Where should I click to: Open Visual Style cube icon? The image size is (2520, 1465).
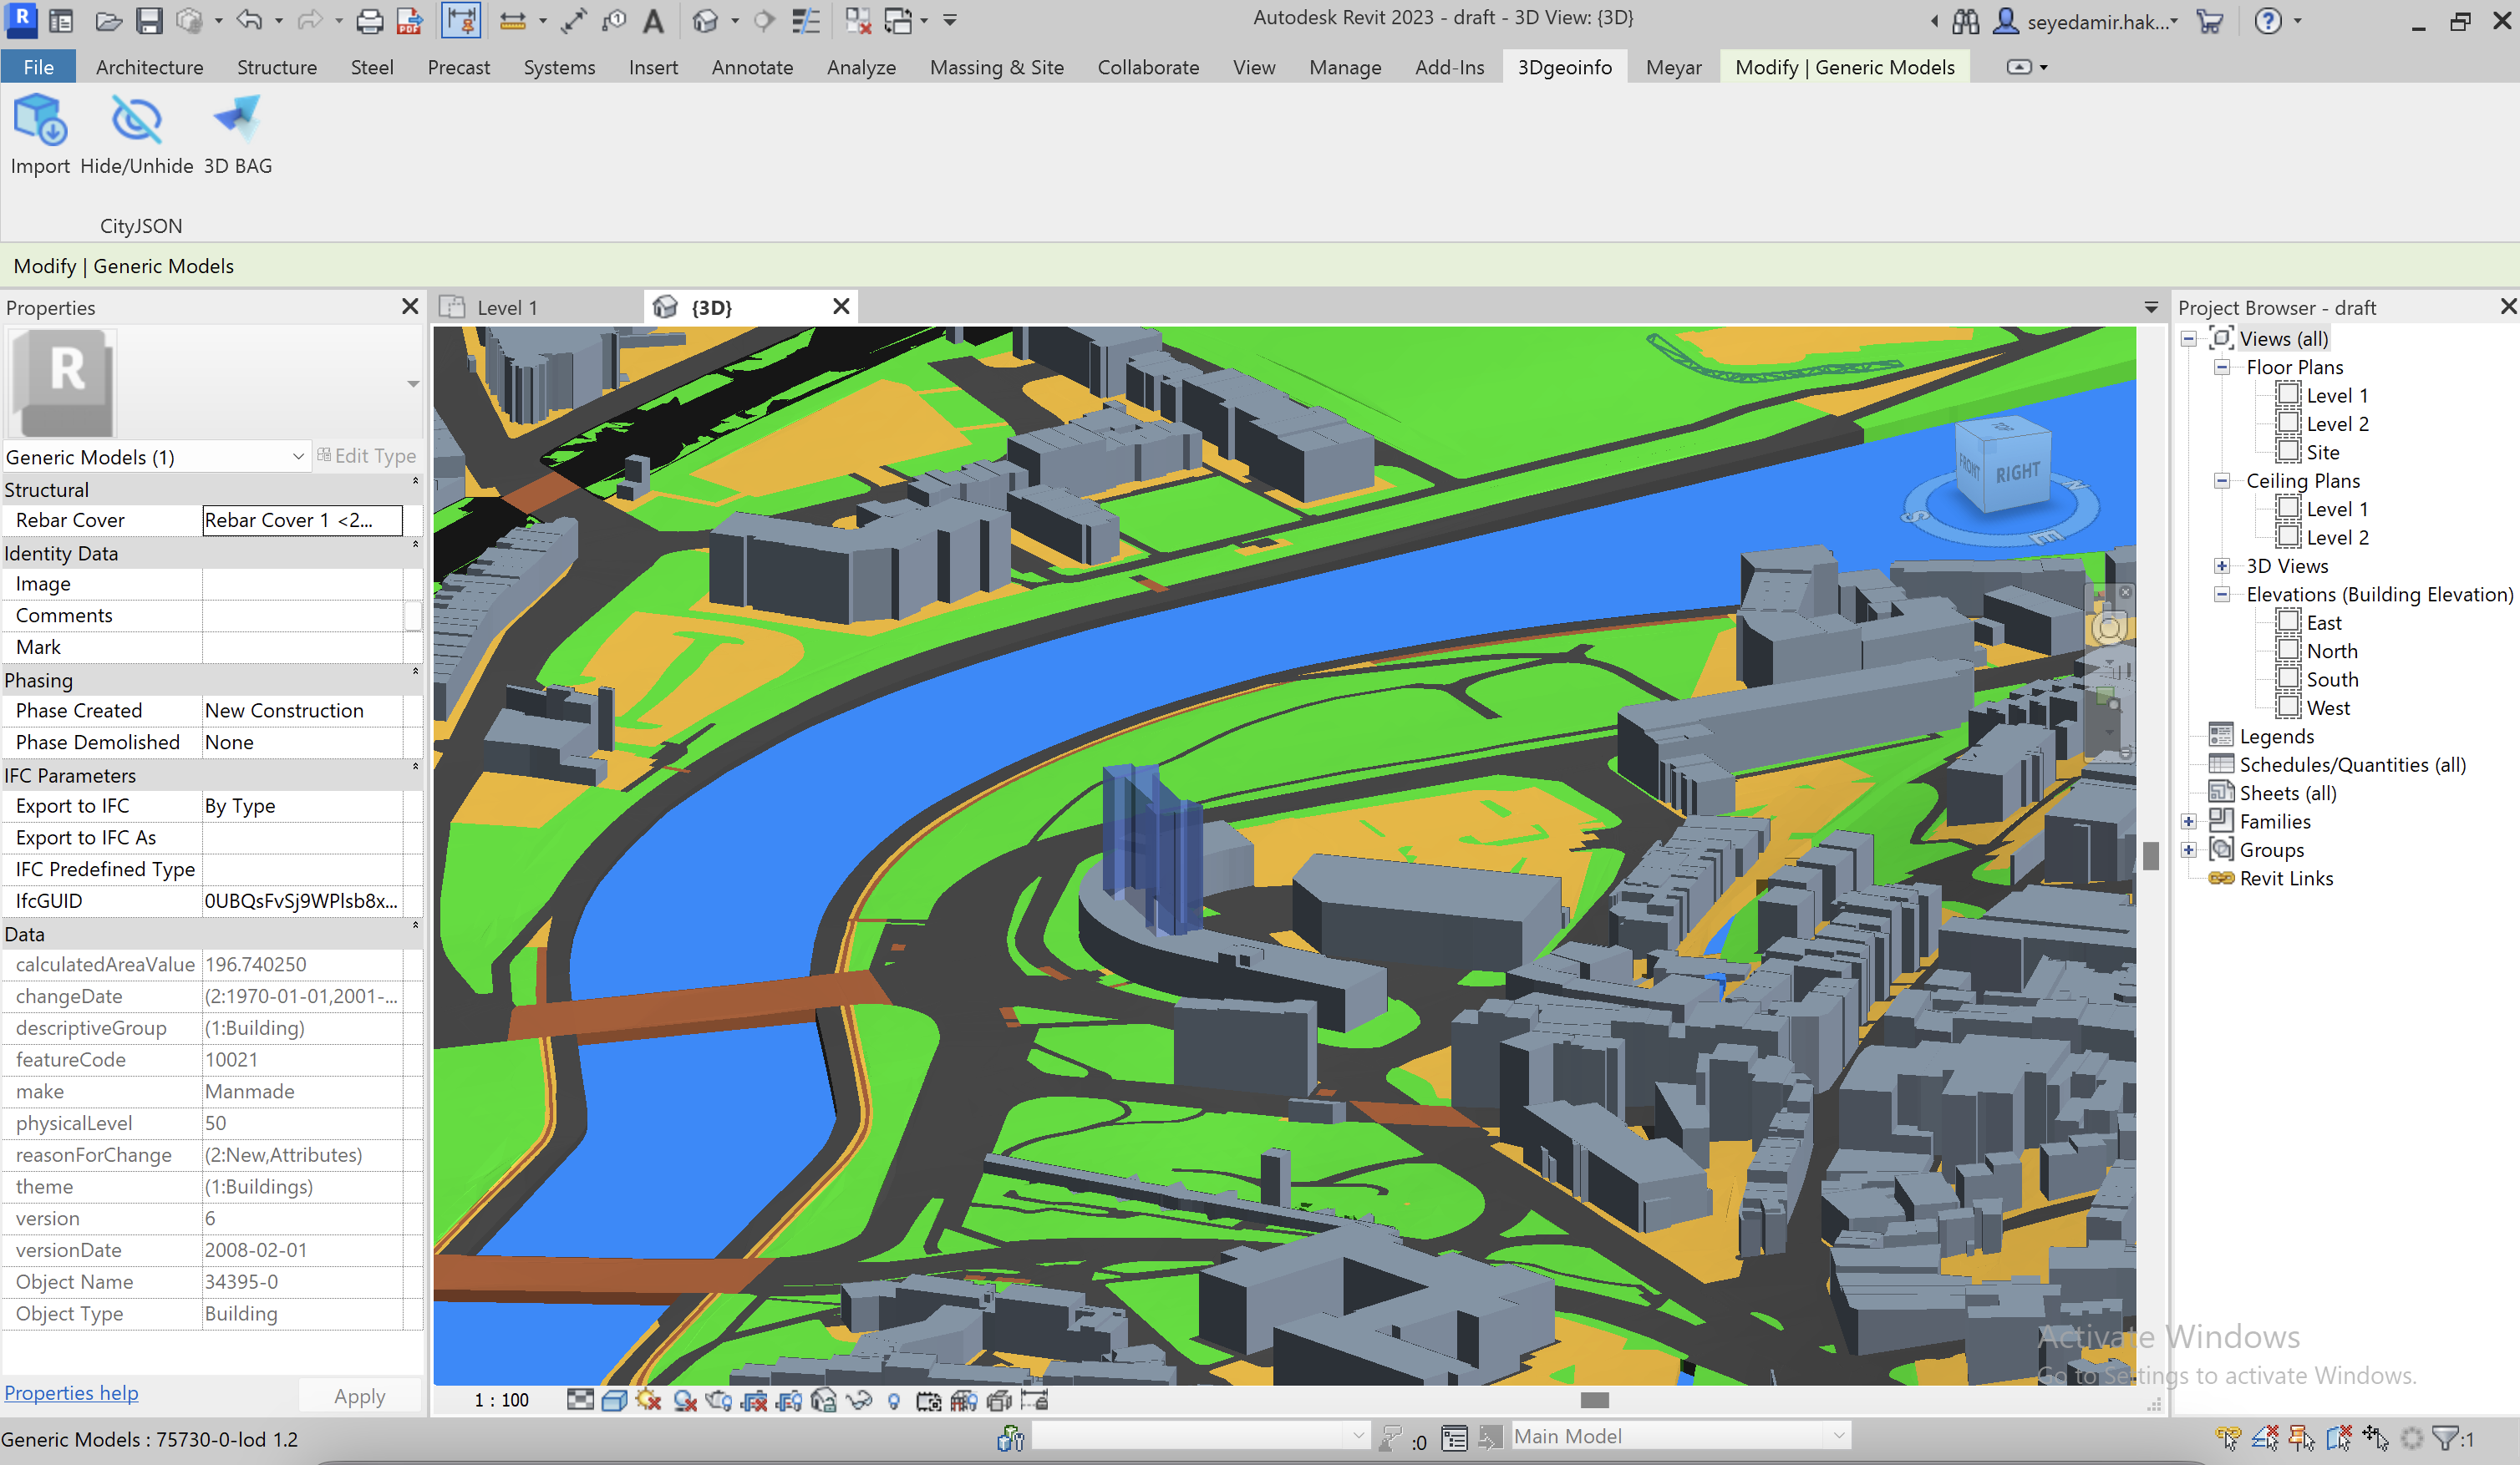(614, 1400)
